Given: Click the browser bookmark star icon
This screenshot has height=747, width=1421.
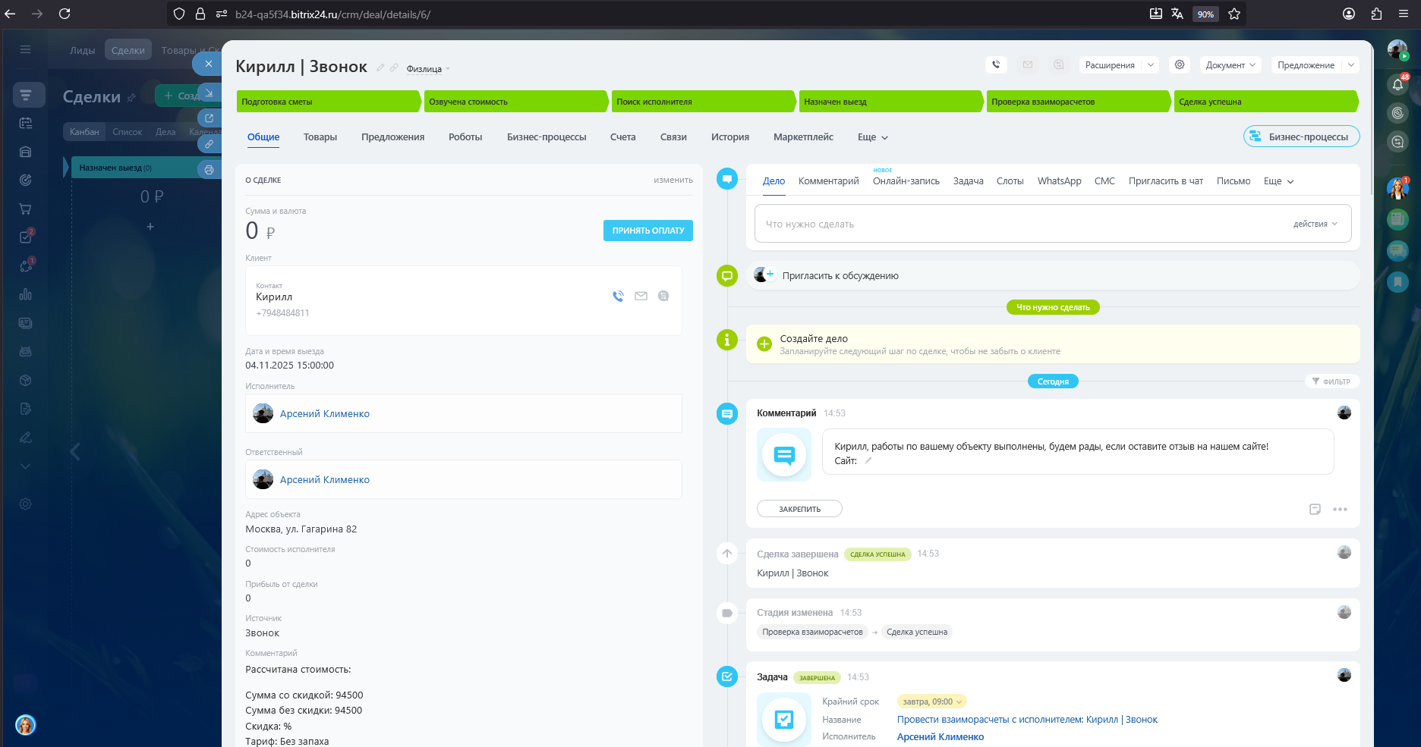Looking at the screenshot, I should click(1234, 14).
